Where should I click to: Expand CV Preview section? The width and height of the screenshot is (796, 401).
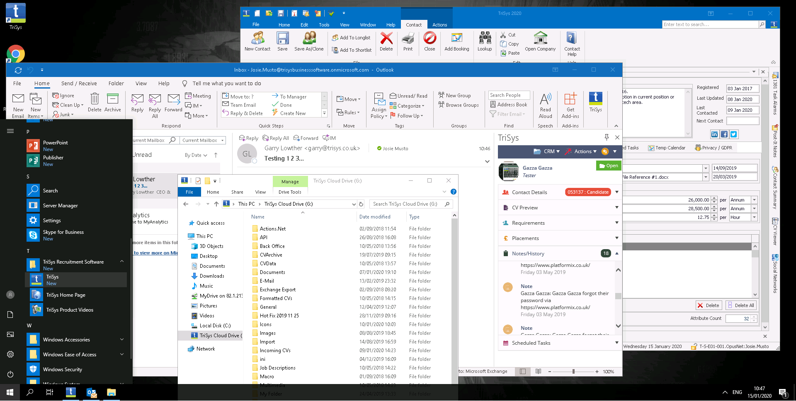616,207
